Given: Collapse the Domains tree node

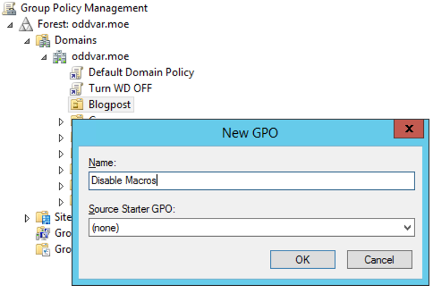Looking at the screenshot, I should point(27,42).
